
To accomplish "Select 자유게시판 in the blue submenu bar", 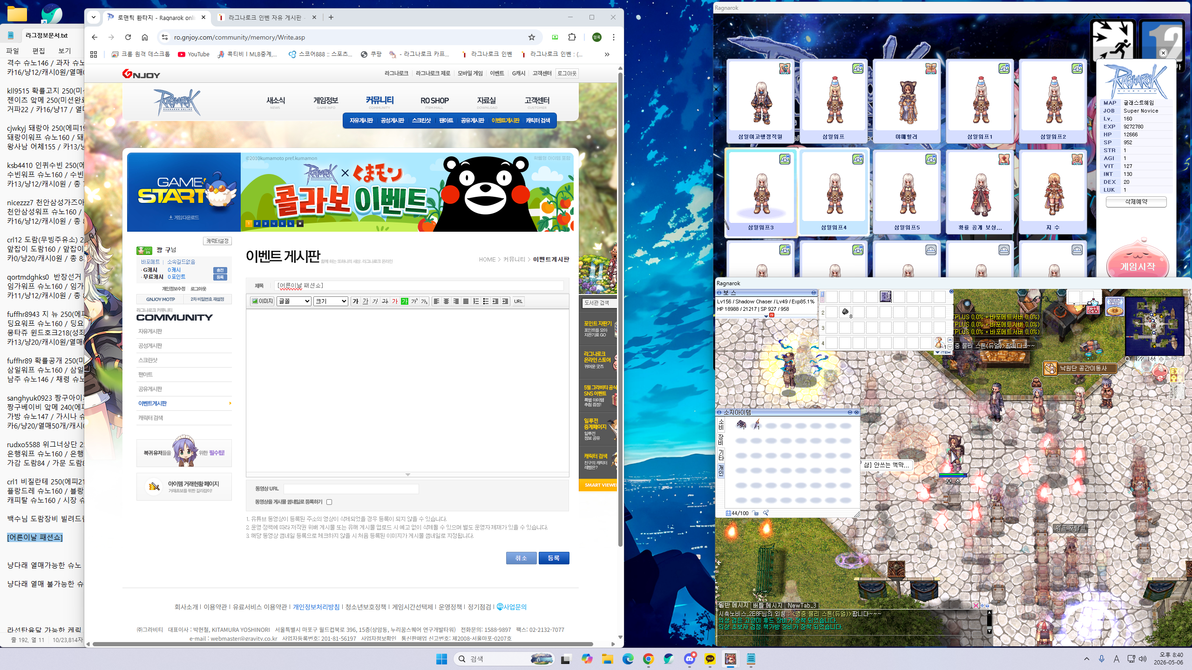I will [x=361, y=121].
